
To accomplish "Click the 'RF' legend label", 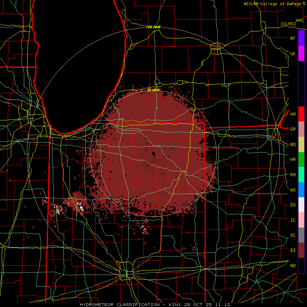I will pyautogui.click(x=293, y=38).
